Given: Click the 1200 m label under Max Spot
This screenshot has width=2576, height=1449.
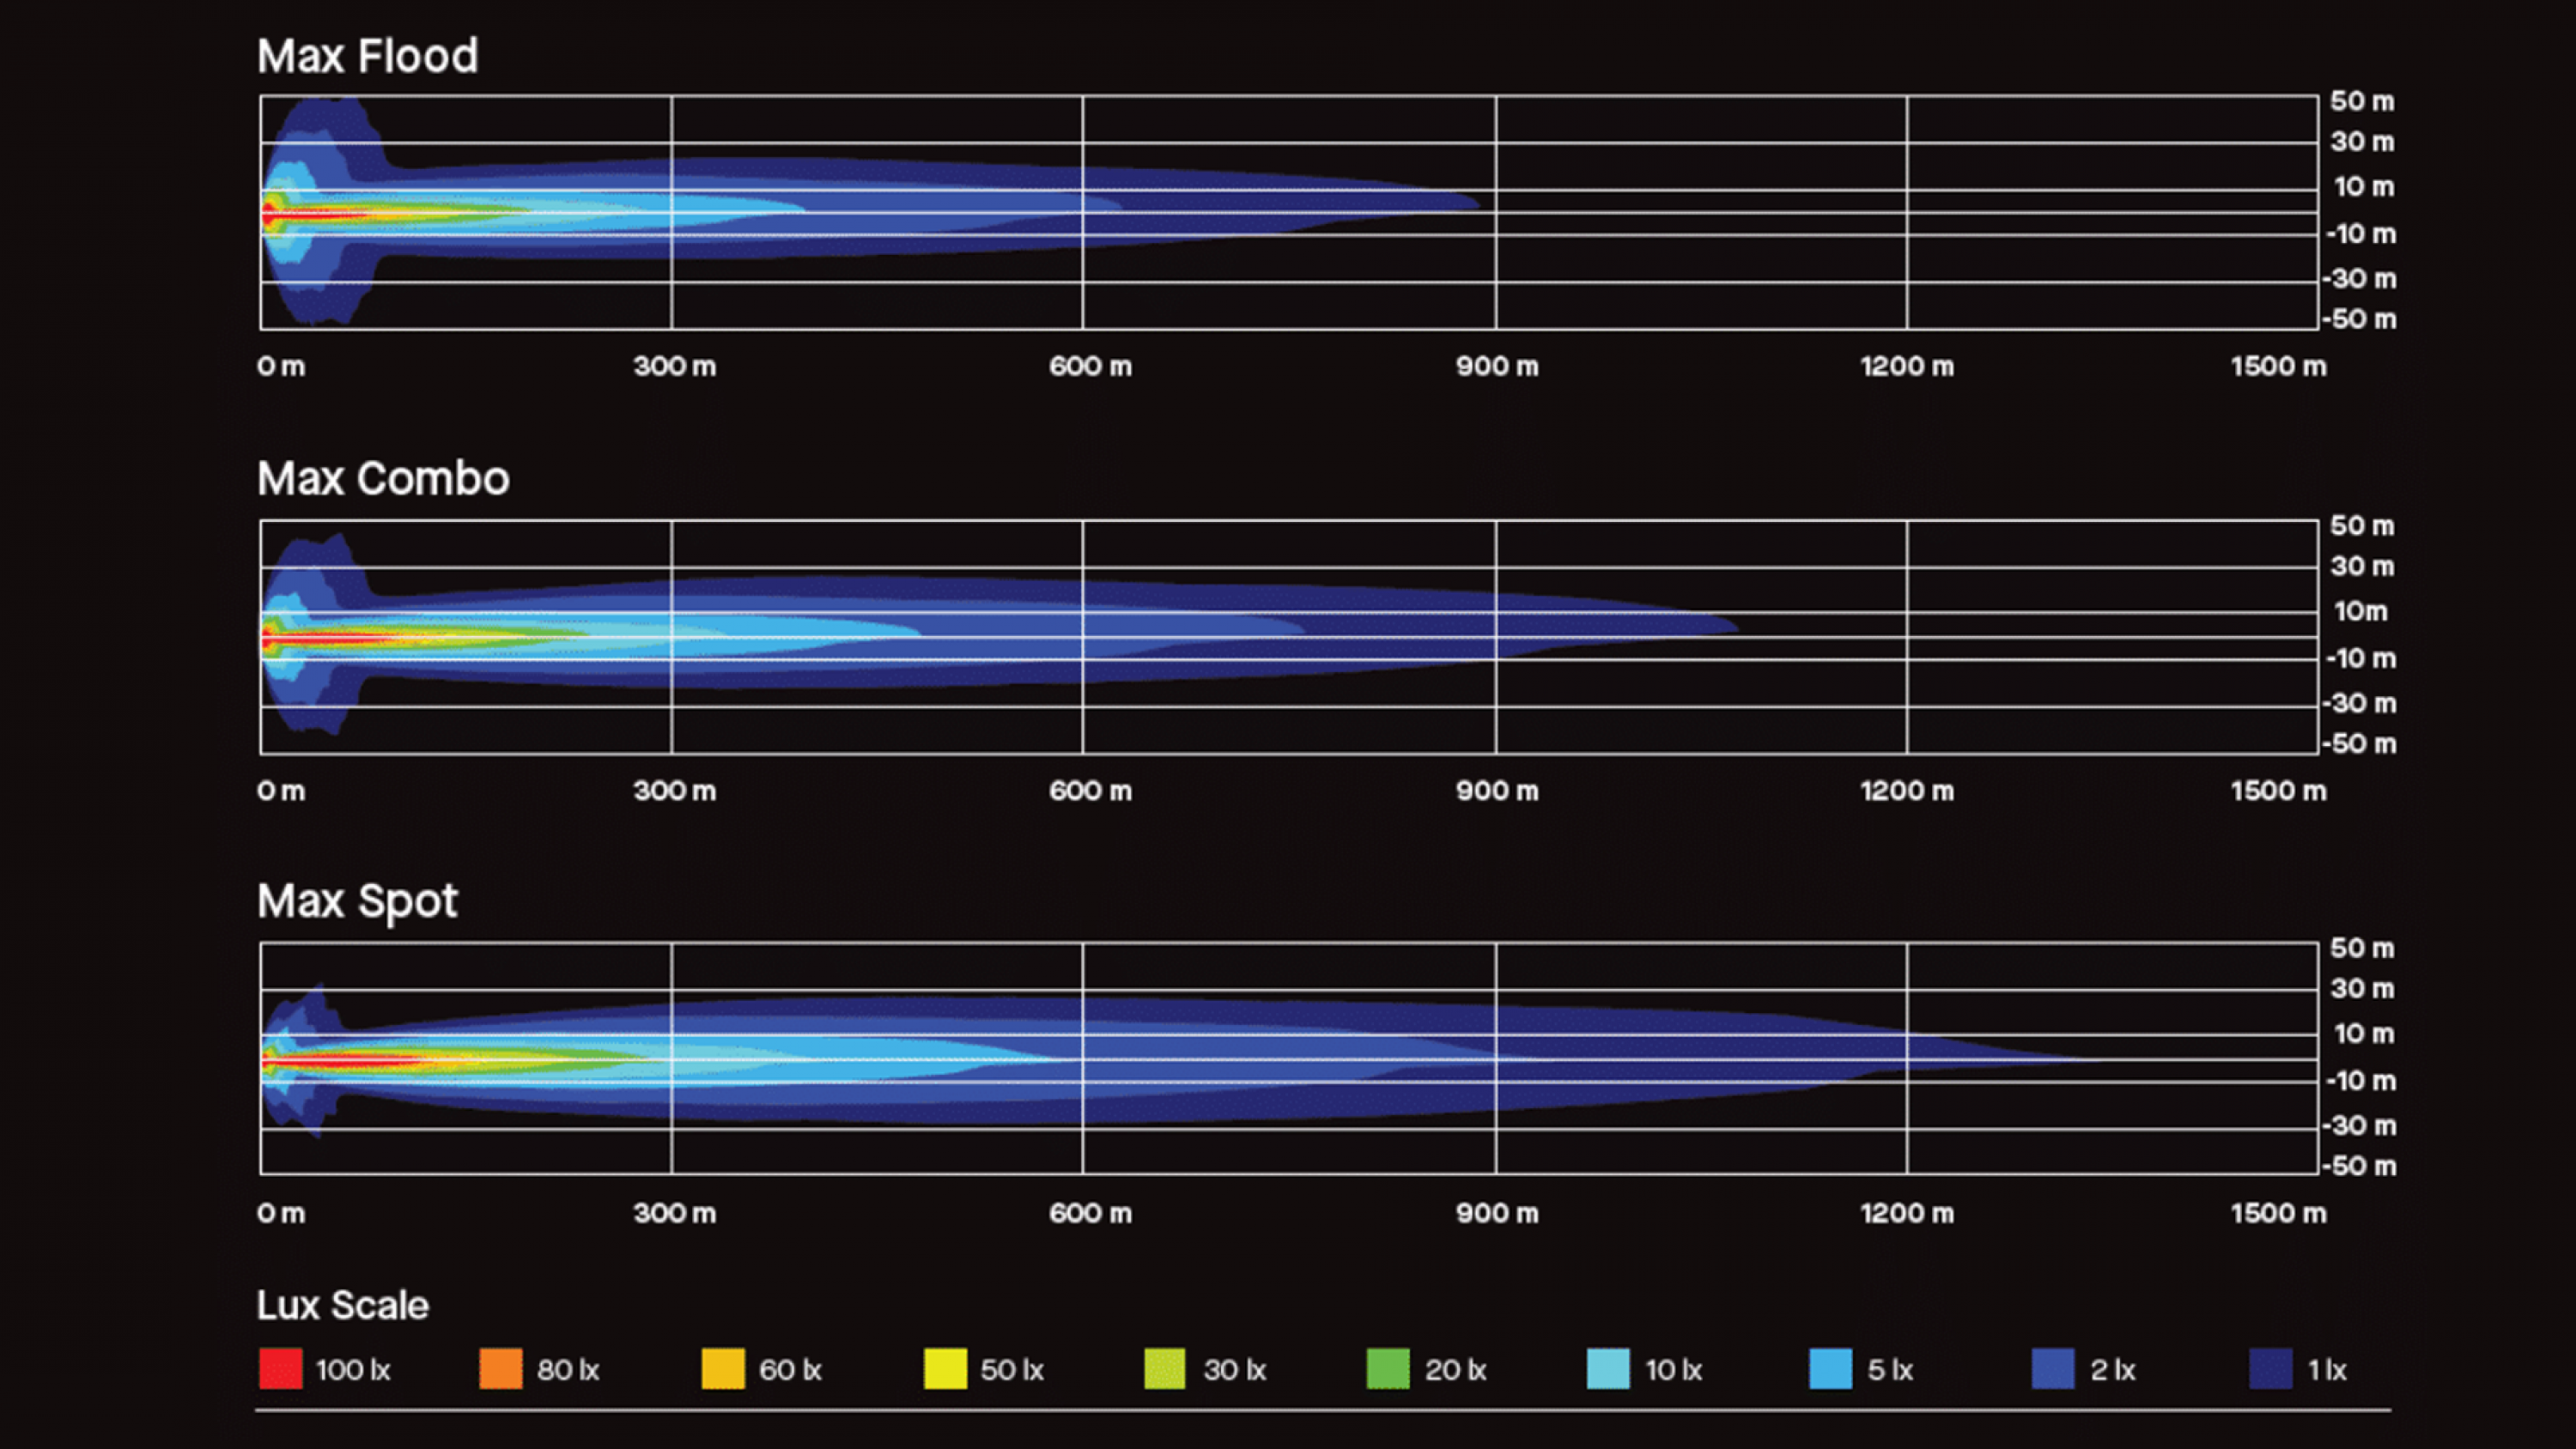Looking at the screenshot, I should click(1906, 1213).
